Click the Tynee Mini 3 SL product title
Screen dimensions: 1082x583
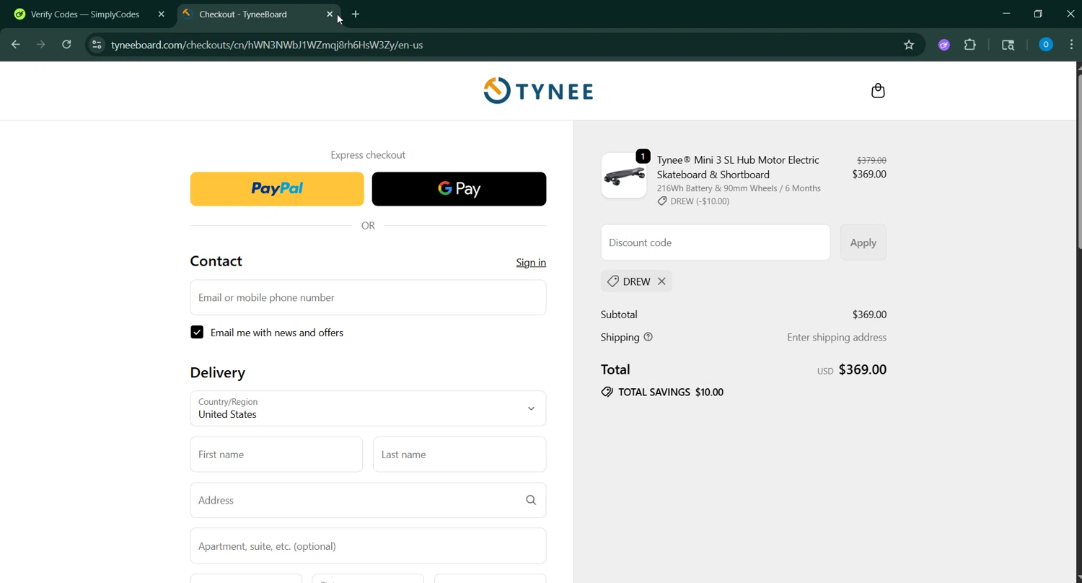[738, 167]
